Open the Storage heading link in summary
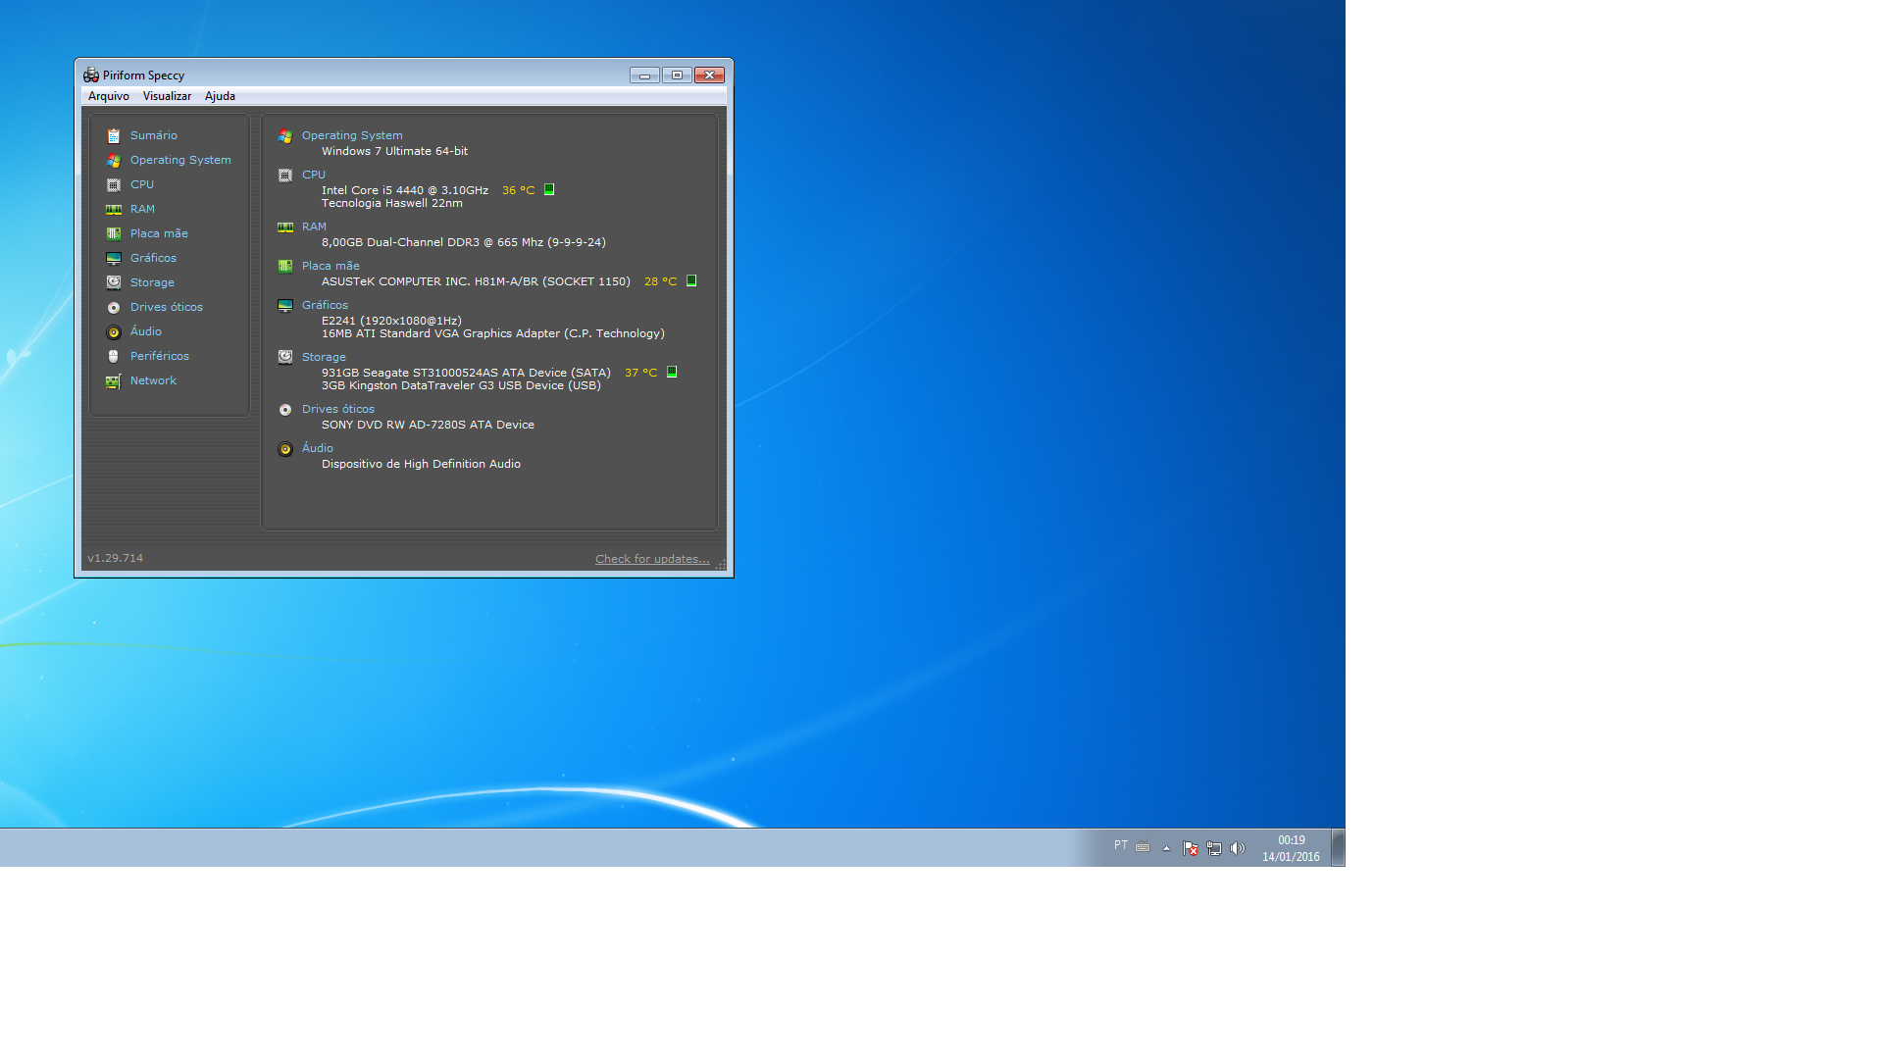Viewport: 1883px width, 1059px height. pos(324,357)
